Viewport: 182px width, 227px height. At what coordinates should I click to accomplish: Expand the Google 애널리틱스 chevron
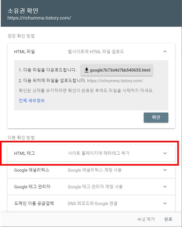pyautogui.click(x=165, y=170)
